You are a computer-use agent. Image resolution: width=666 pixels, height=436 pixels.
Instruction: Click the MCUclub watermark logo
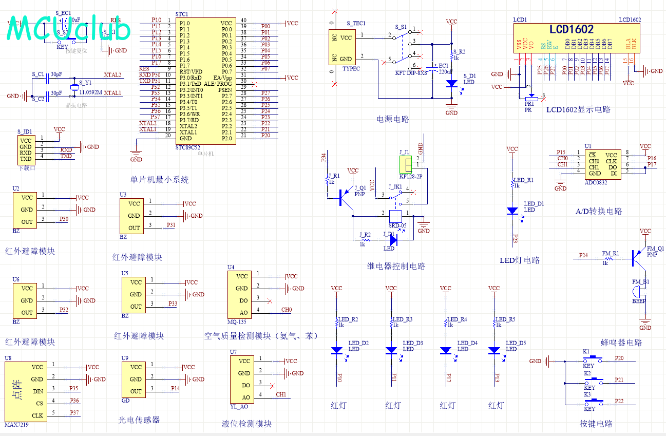point(69,31)
